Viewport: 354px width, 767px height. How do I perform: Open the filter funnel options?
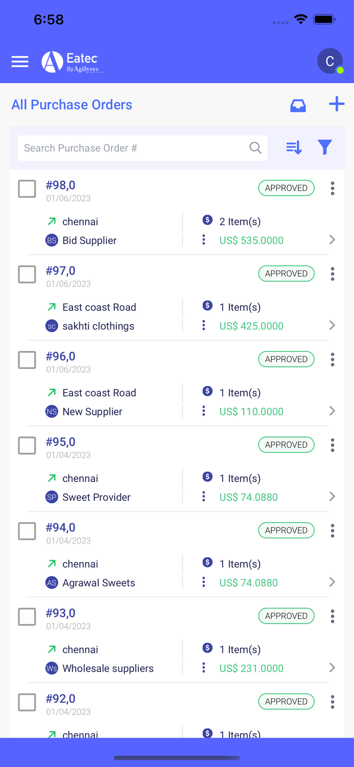(324, 147)
